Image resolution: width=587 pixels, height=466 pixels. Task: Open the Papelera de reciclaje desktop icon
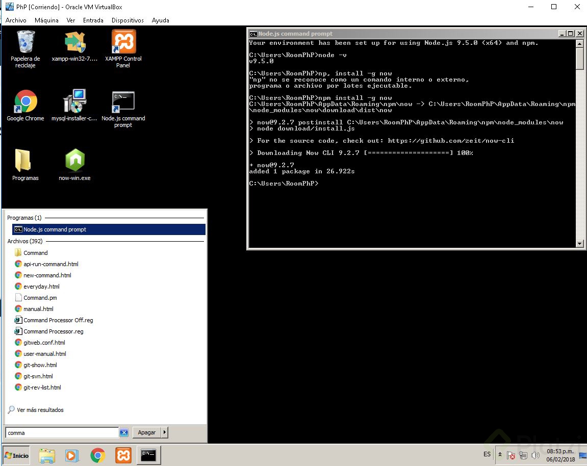click(25, 48)
